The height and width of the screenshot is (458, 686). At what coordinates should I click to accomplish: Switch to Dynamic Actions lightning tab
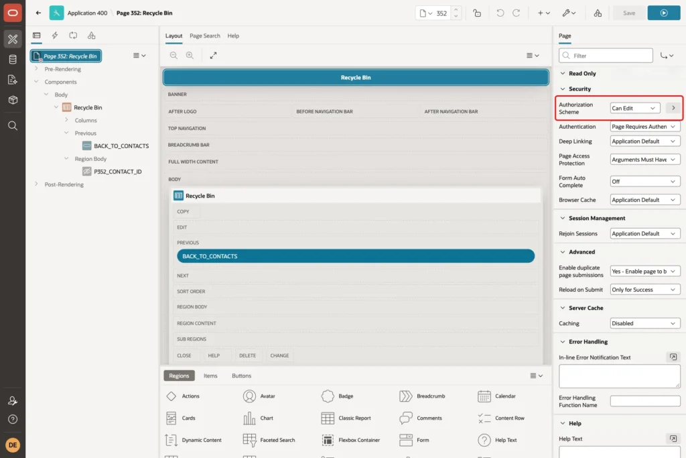tap(55, 36)
